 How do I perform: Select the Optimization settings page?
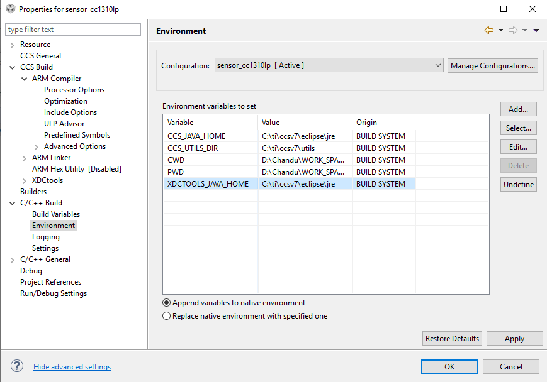tap(65, 101)
